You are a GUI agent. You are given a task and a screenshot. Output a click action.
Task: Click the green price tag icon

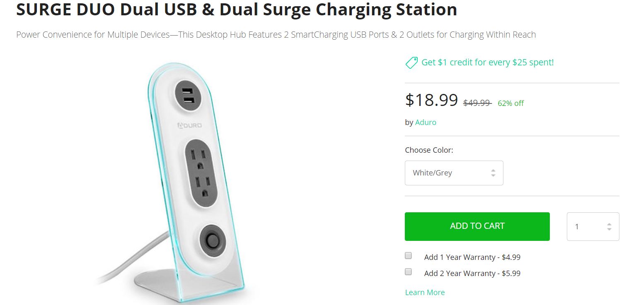pos(411,63)
